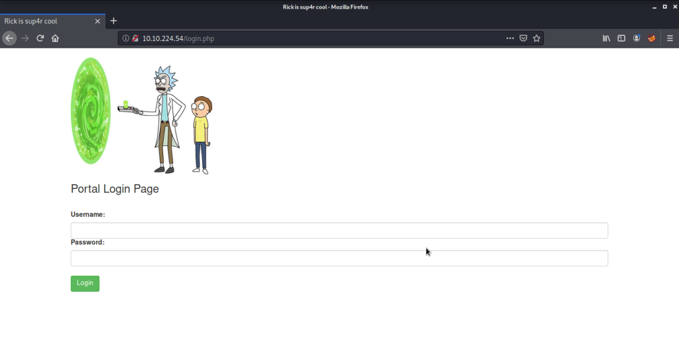Toggle the sidebar view
679x352 pixels.
[x=621, y=38]
